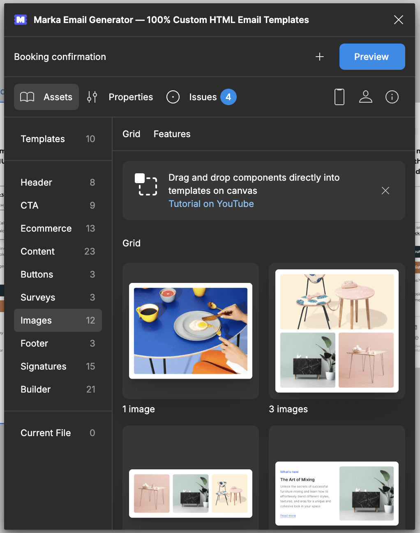Click the Grid section heading text

pyautogui.click(x=132, y=243)
